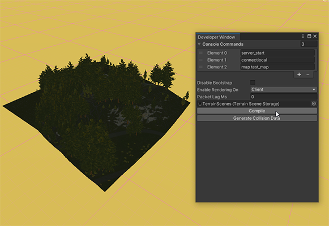This screenshot has width=329, height=226.
Task: Grab the Element 1 reorder handle
Action: pyautogui.click(x=201, y=60)
